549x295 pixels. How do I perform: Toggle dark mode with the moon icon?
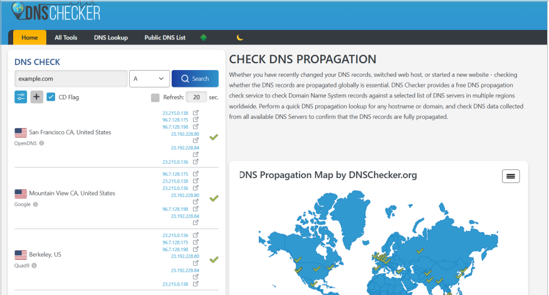(240, 37)
